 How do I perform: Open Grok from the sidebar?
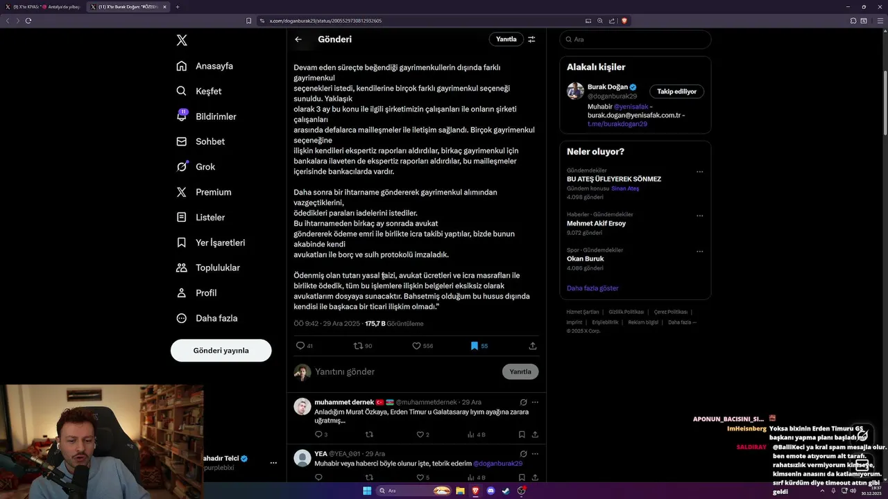pyautogui.click(x=196, y=166)
